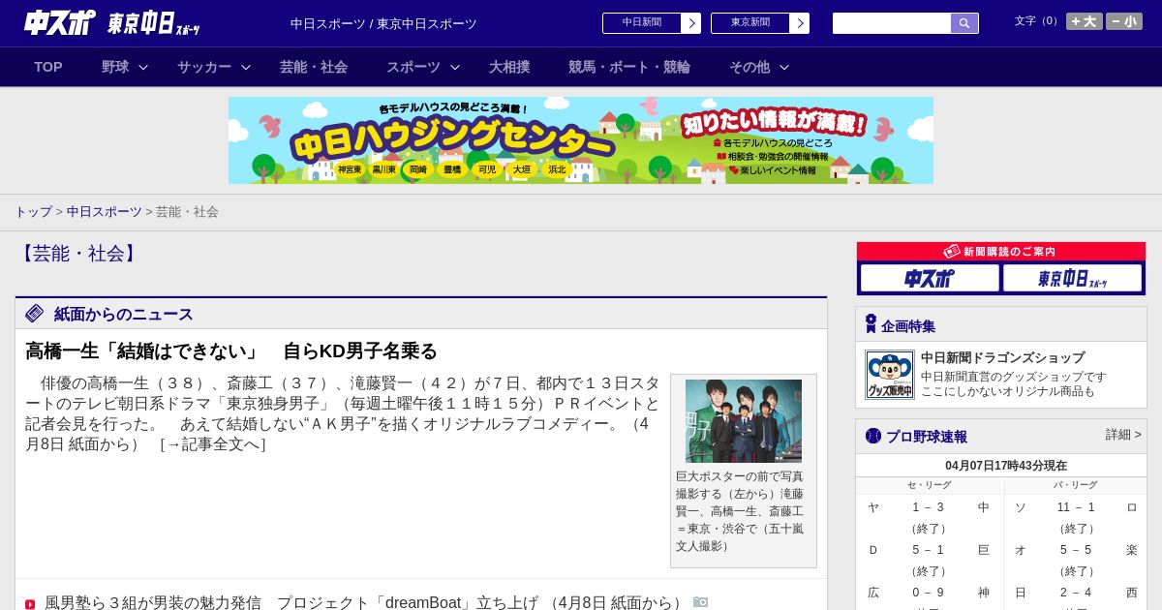Click camera icon after 風男塾 article
1162x610 pixels.
[x=701, y=602]
